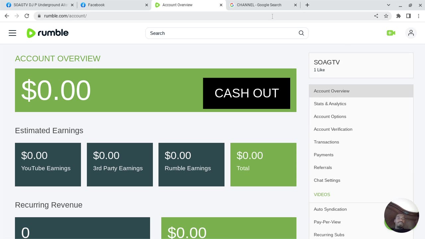
Task: Click the '1 Like' text
Action: pos(319,70)
